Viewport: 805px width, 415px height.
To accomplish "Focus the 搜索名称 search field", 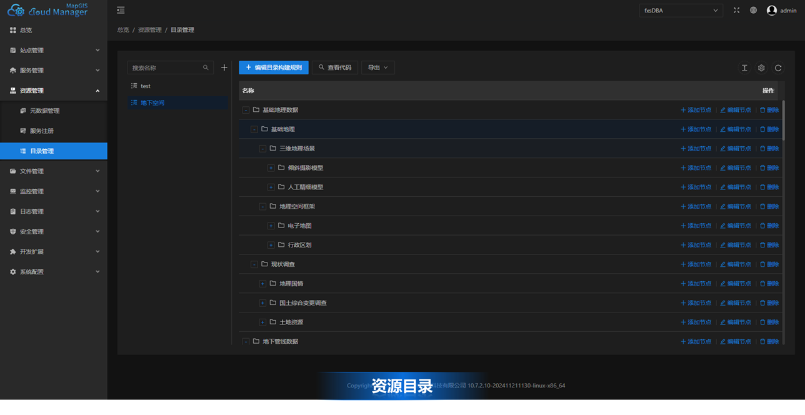I will [x=166, y=67].
